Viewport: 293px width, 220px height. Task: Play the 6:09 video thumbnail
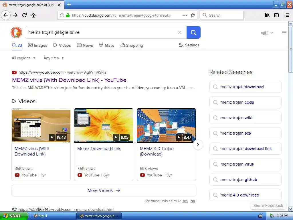(x=104, y=125)
